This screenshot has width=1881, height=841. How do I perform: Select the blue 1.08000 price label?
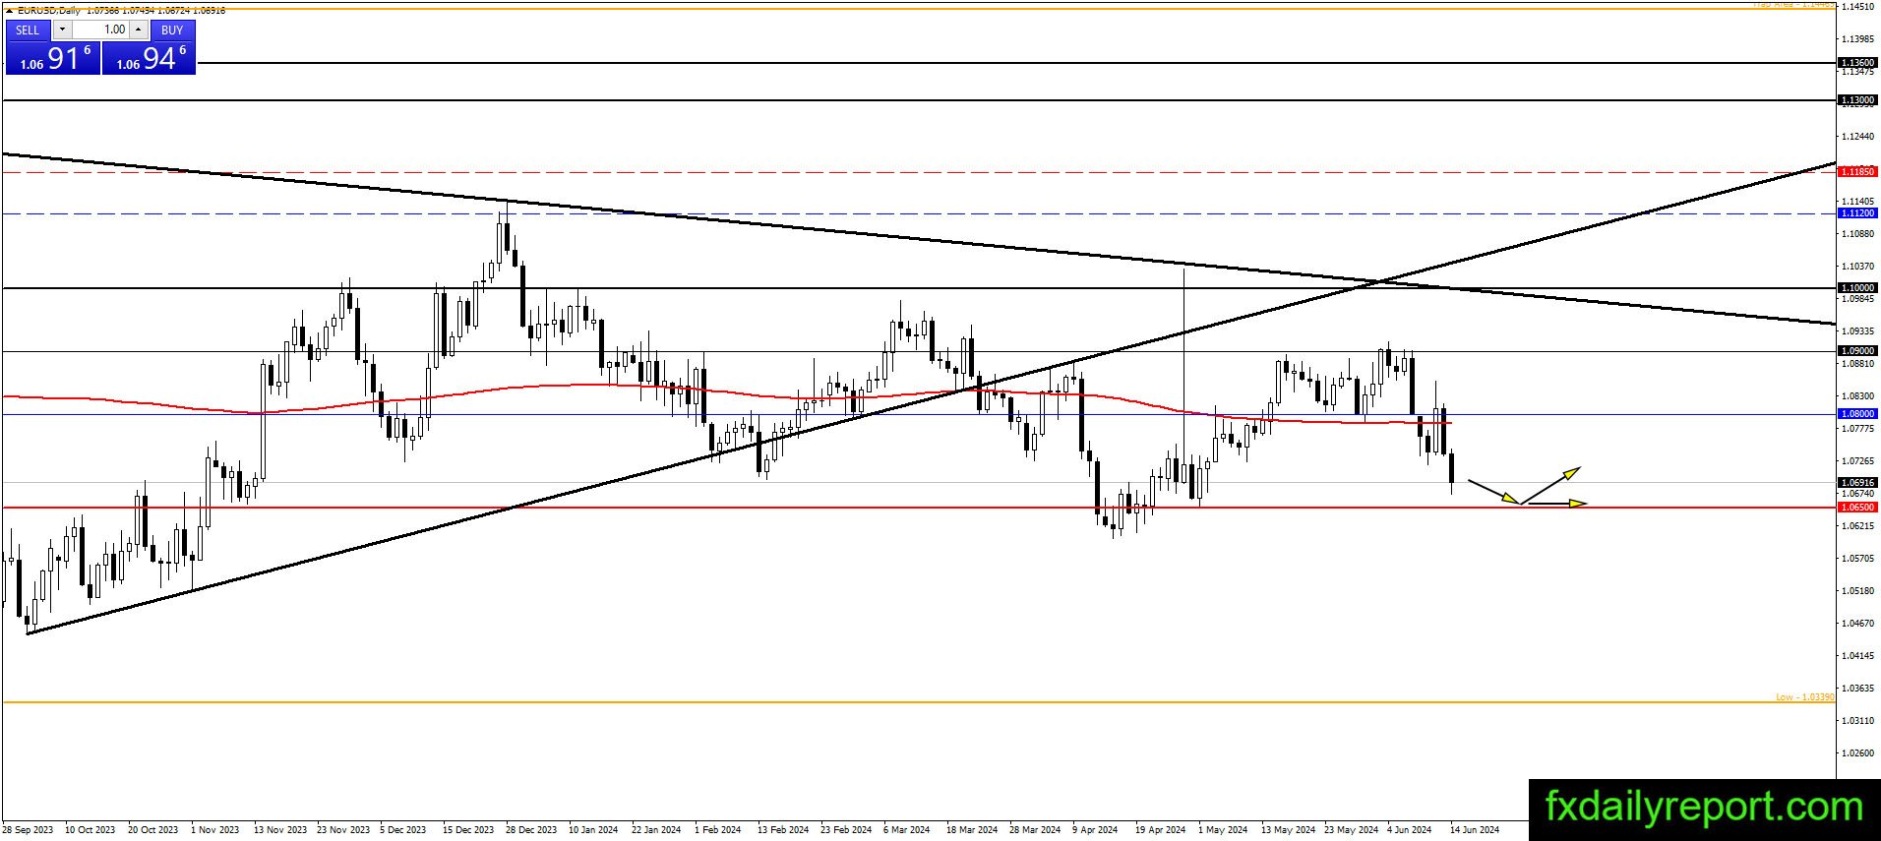[x=1857, y=414]
